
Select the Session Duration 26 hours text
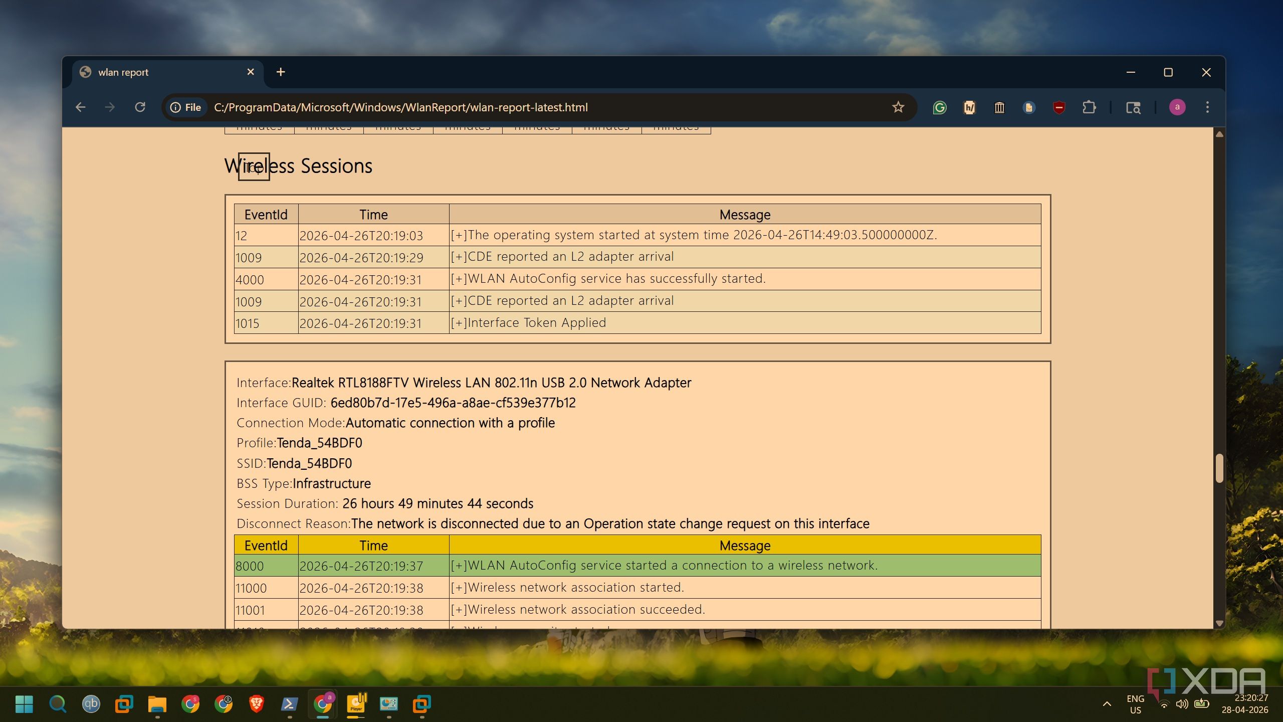click(438, 504)
